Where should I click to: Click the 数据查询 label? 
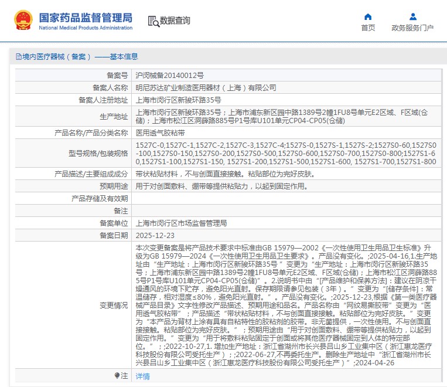[x=175, y=21]
